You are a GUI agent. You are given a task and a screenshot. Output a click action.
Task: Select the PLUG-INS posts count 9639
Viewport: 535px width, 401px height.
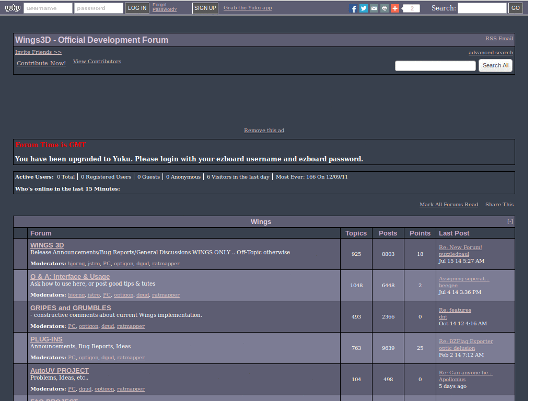(x=388, y=348)
